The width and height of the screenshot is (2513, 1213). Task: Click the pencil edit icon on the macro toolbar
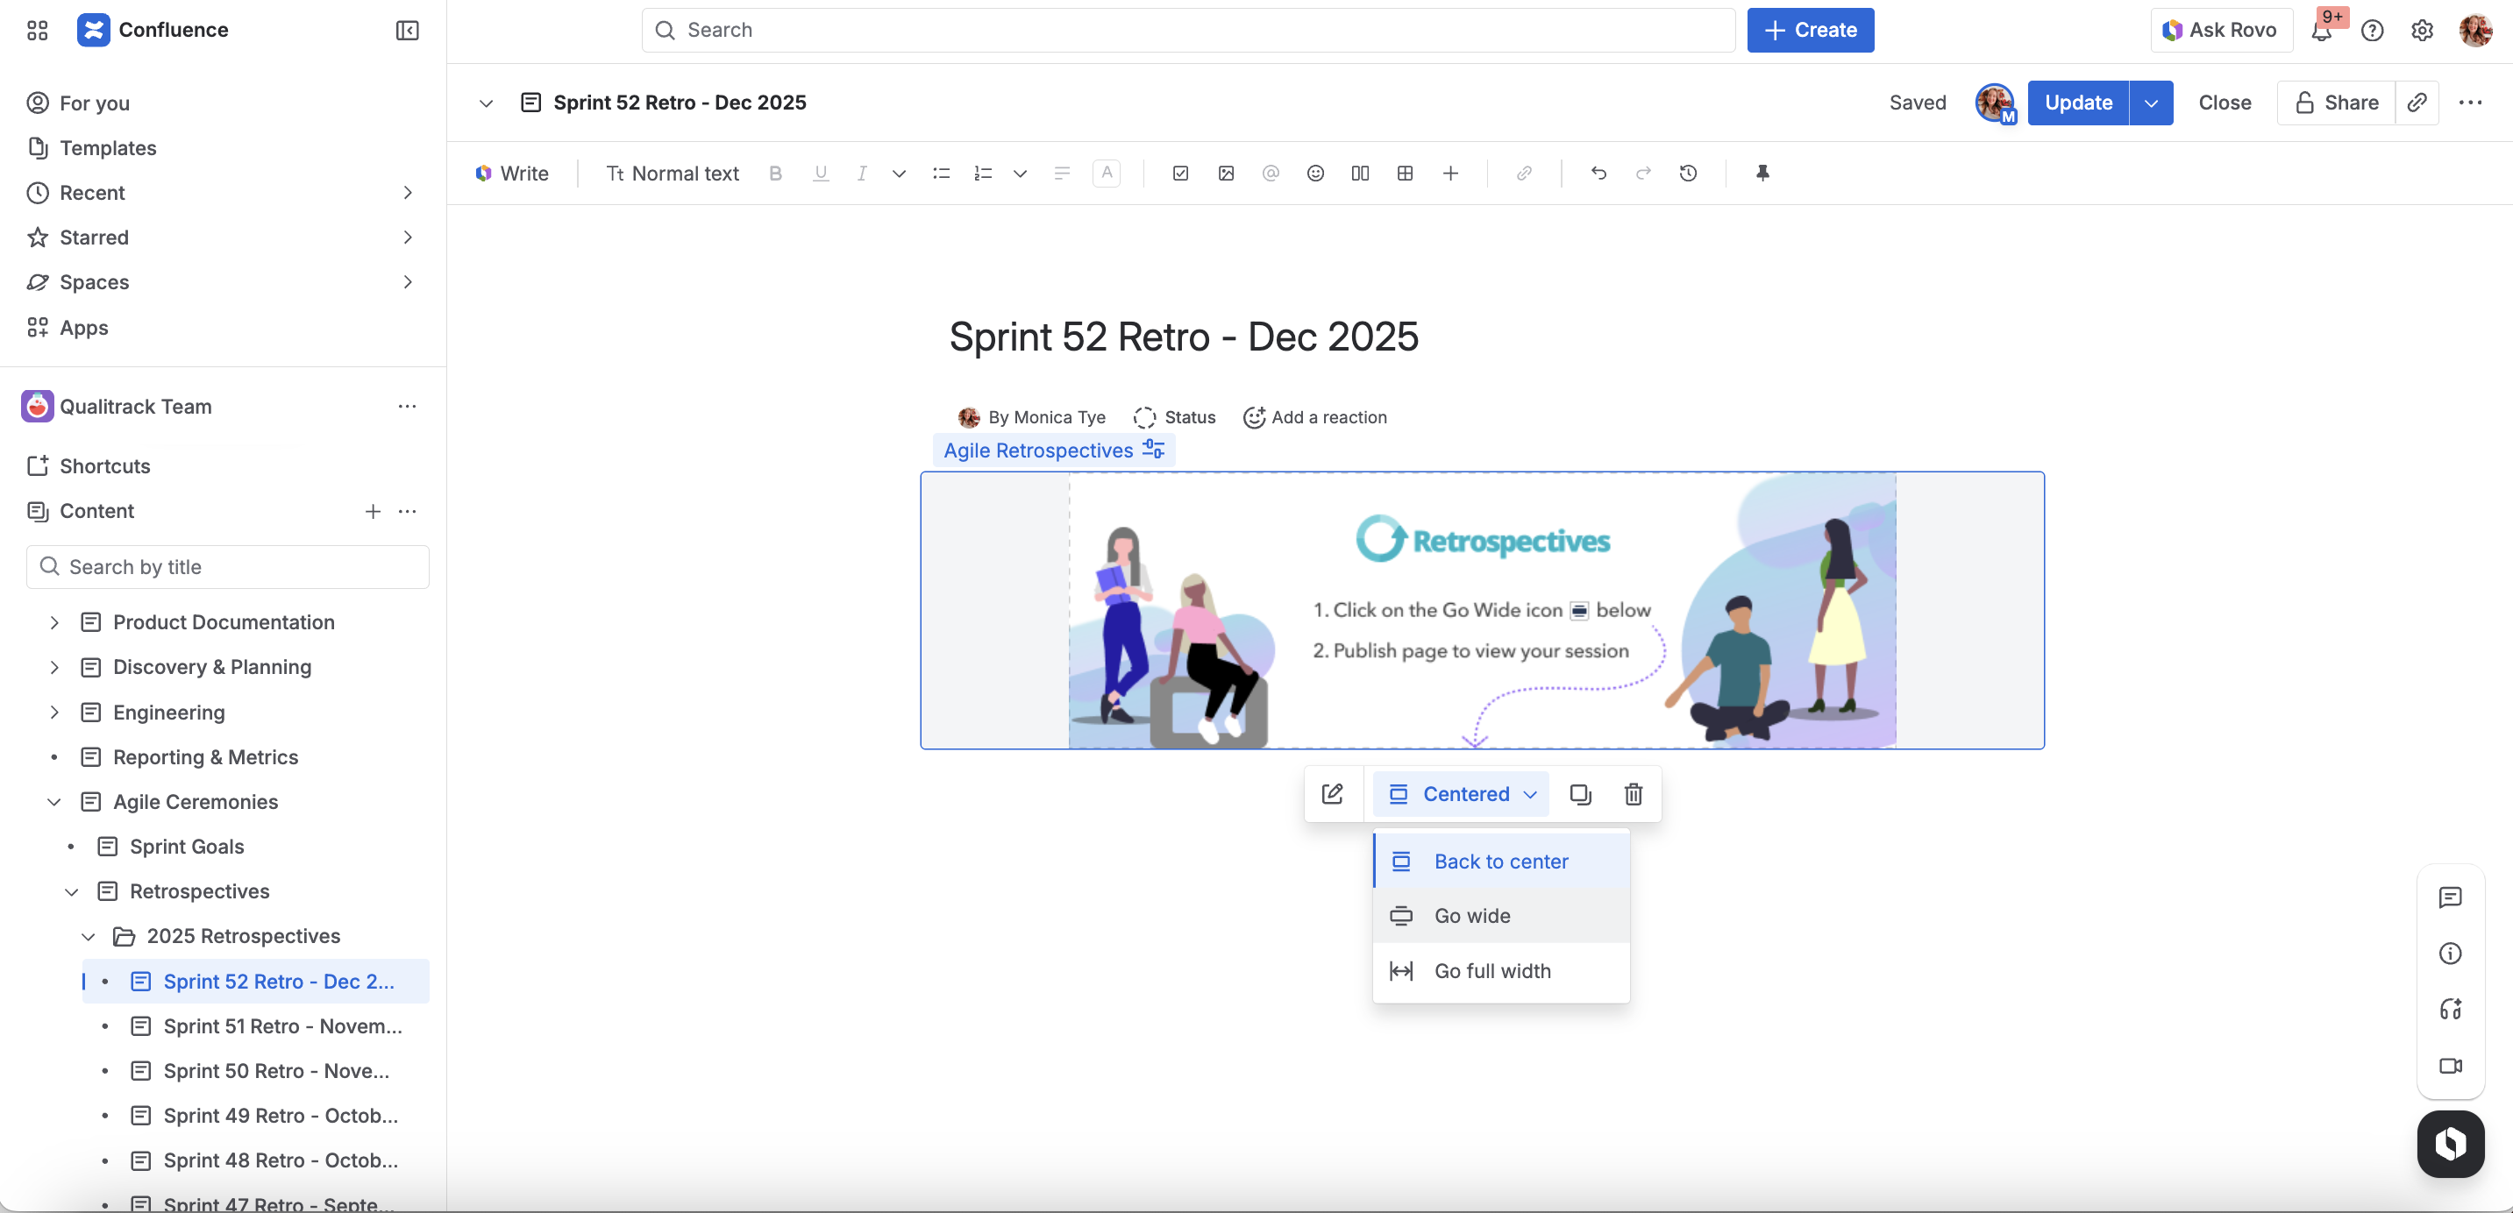pos(1332,794)
